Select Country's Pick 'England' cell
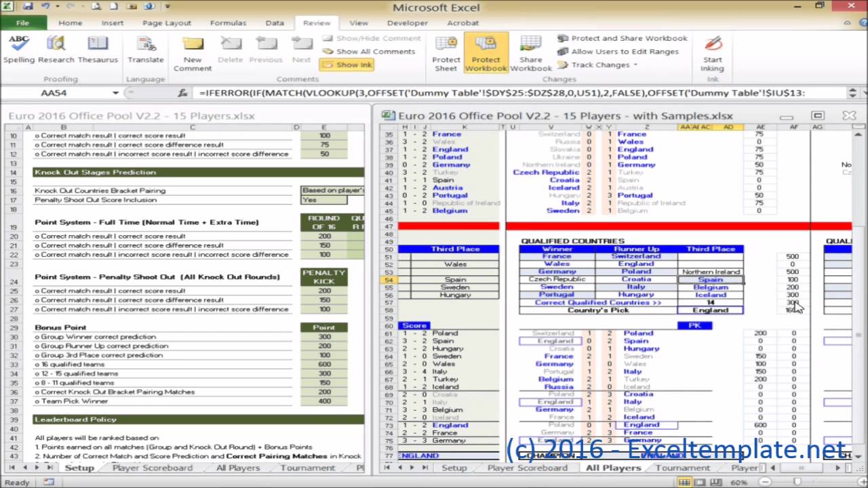The image size is (868, 488). (x=710, y=310)
